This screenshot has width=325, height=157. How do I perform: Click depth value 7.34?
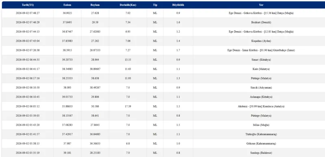128,22
